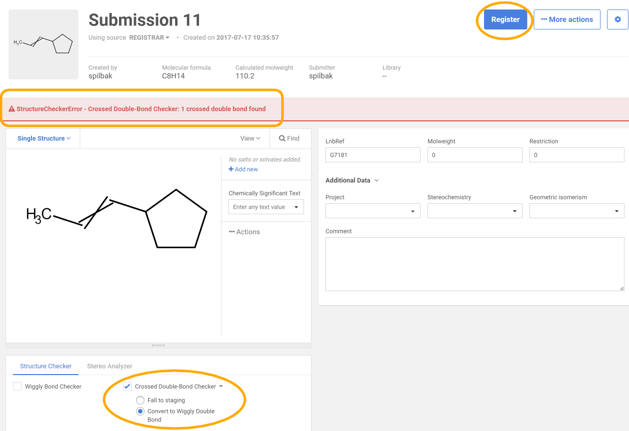The width and height of the screenshot is (629, 431).
Task: Select the Fall to staging radio option
Action: 140,400
